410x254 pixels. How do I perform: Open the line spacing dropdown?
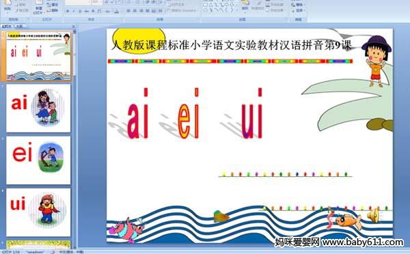pyautogui.click(x=161, y=2)
